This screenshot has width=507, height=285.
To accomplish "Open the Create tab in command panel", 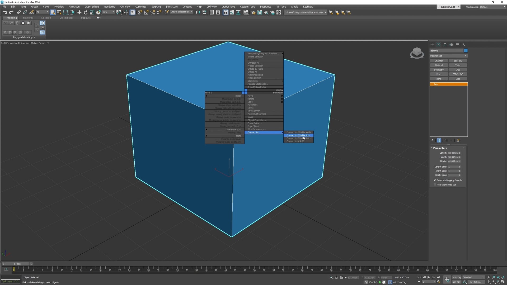I will [x=432, y=45].
